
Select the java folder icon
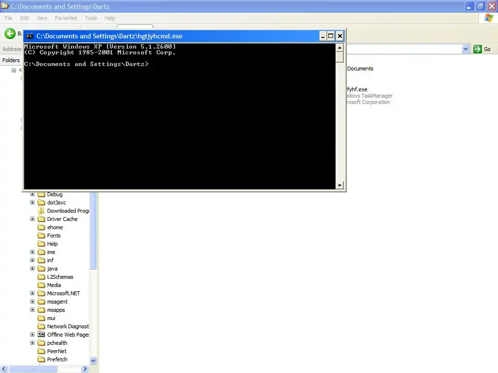(x=41, y=268)
